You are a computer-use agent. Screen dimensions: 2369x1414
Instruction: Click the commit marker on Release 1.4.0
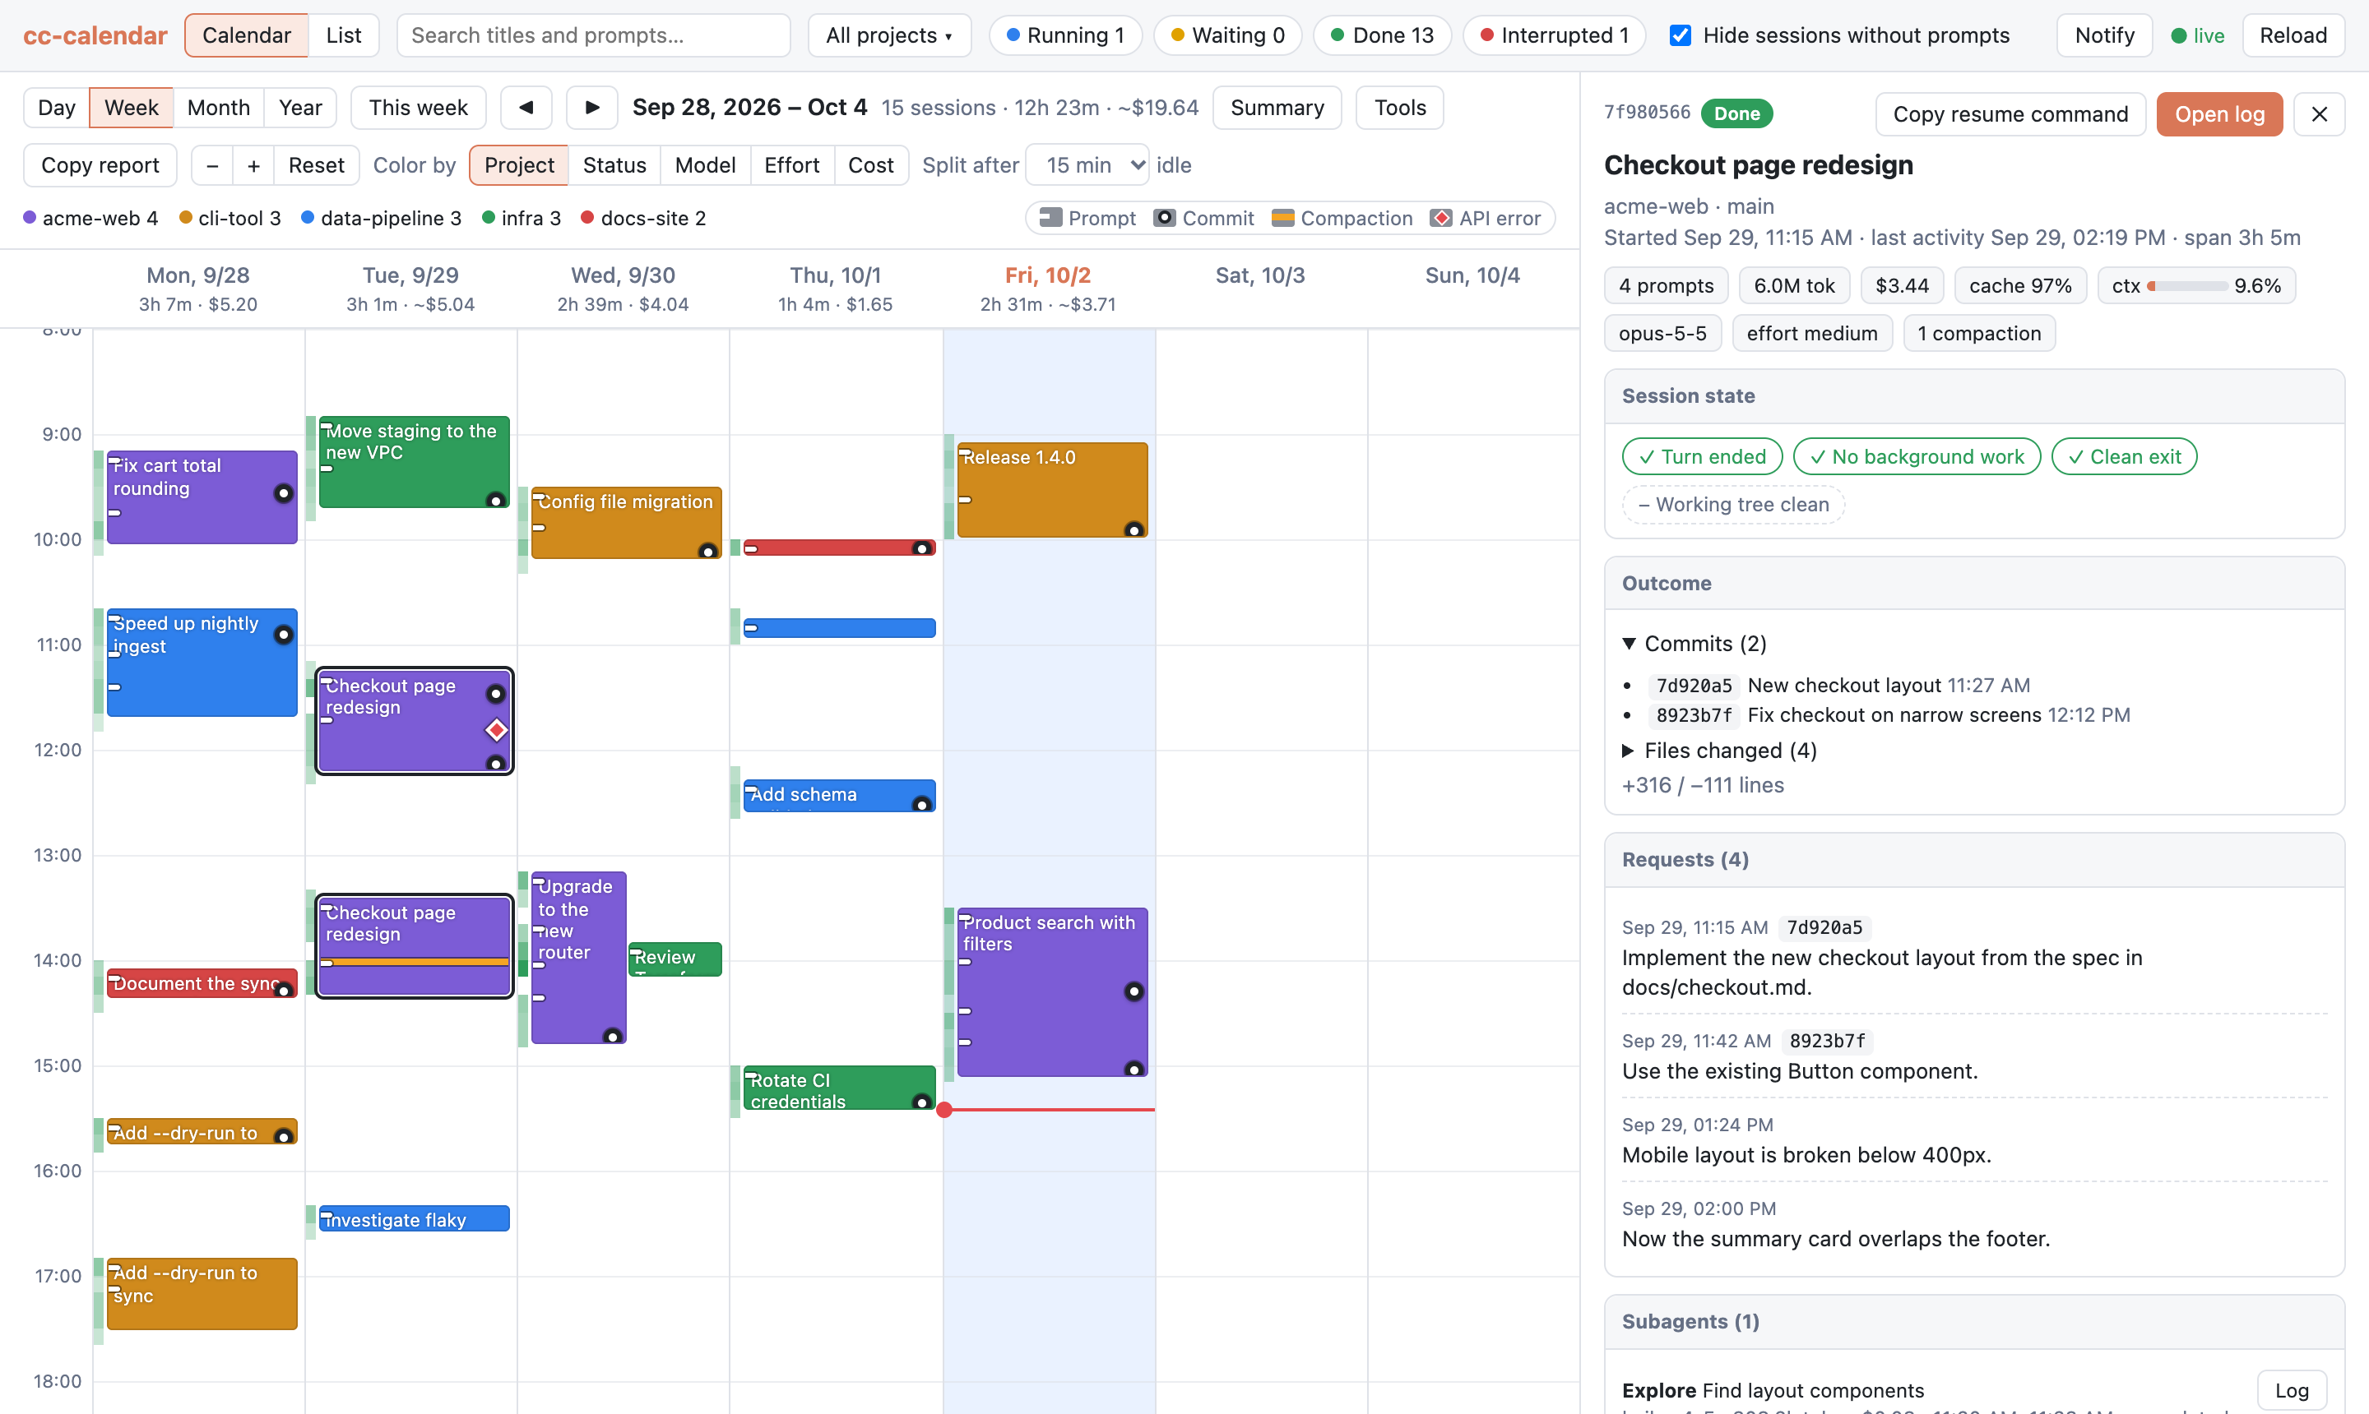pos(1134,529)
